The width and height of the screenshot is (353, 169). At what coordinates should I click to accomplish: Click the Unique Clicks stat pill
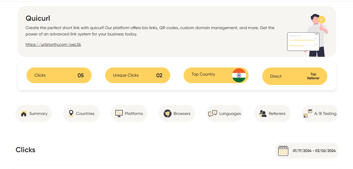point(137,75)
